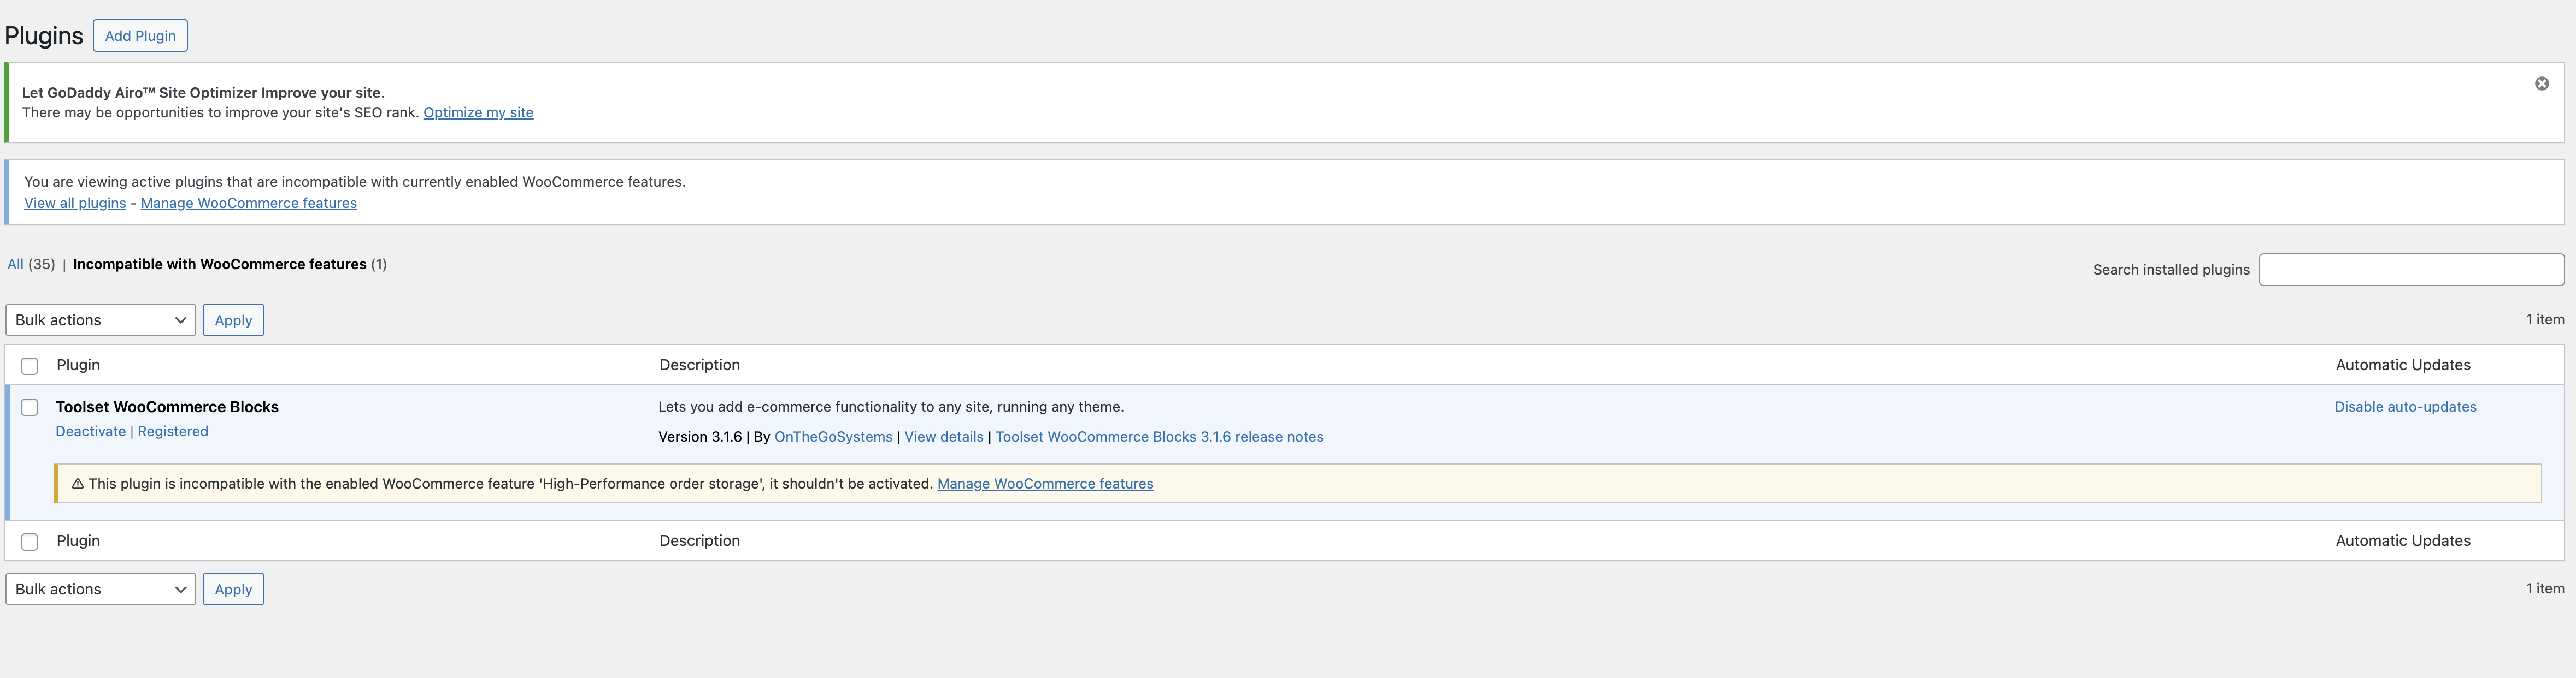Dismiss the GoDaddy Airo notice
The height and width of the screenshot is (678, 2576).
2541,84
